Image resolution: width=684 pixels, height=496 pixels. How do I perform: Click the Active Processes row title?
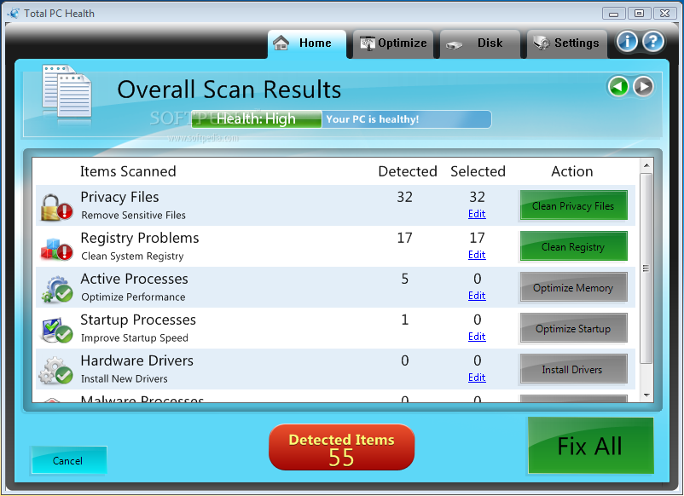(x=135, y=279)
